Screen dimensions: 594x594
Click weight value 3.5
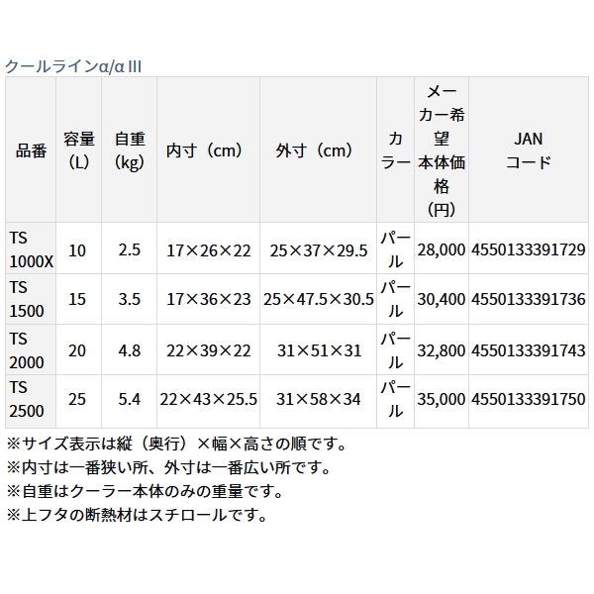[x=129, y=299]
